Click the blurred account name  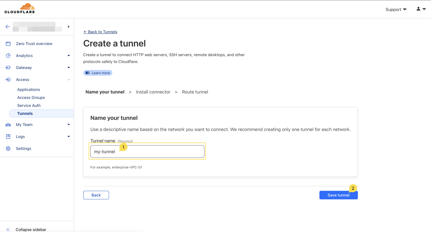tap(37, 27)
